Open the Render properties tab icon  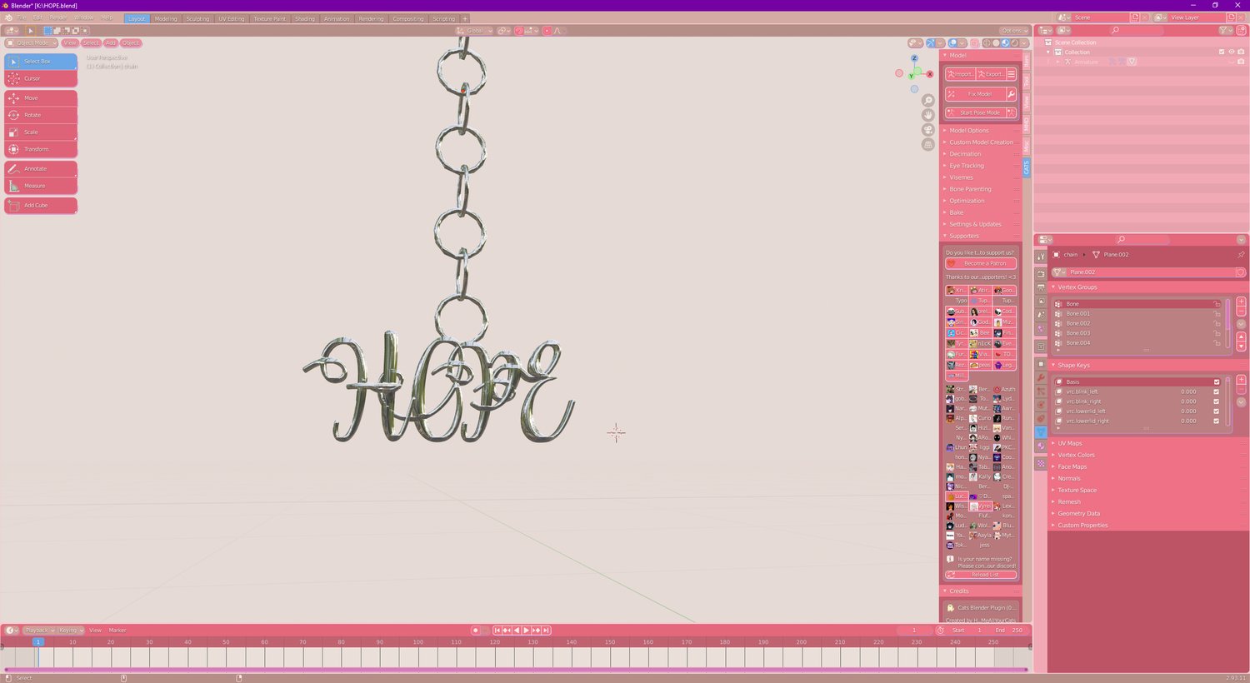point(1041,273)
